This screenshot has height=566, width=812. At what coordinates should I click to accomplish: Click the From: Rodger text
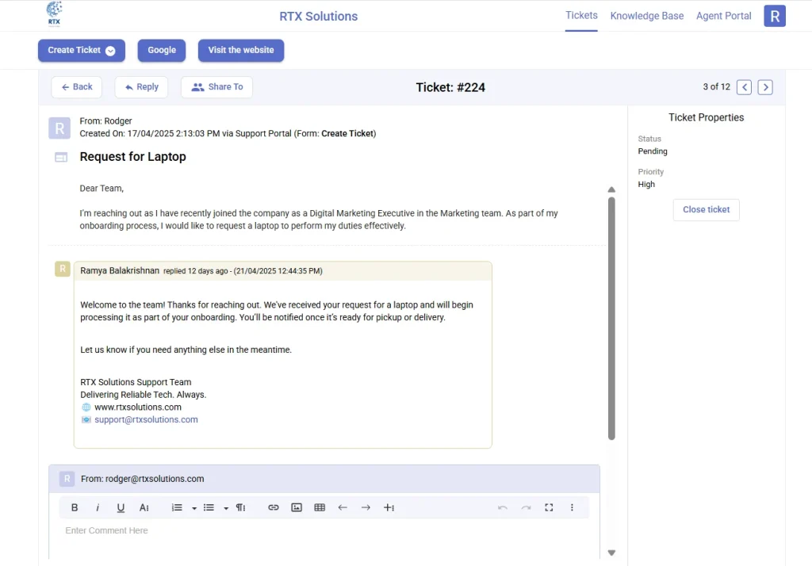tap(105, 121)
